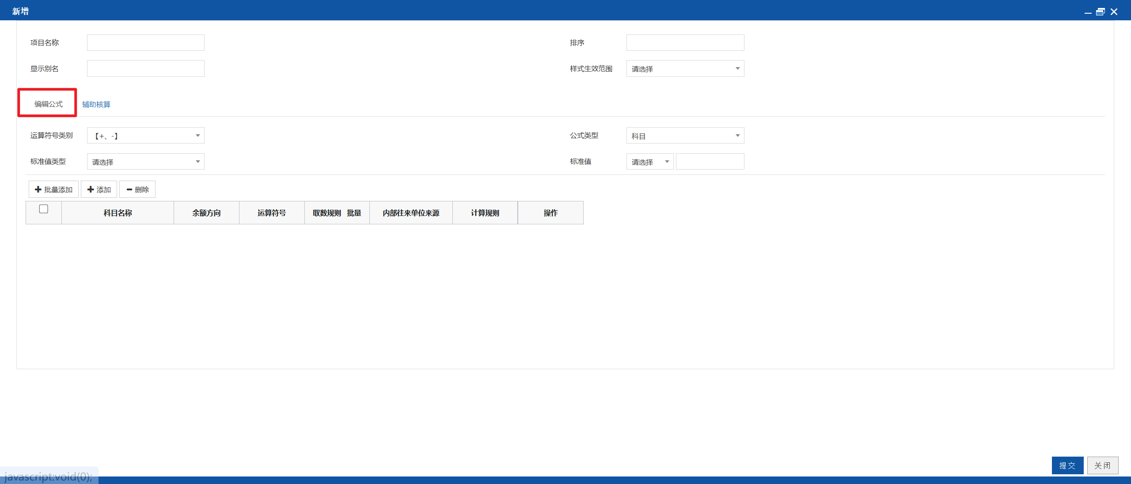Open the 公式类型 dropdown showing 科目
This screenshot has width=1131, height=484.
685,136
